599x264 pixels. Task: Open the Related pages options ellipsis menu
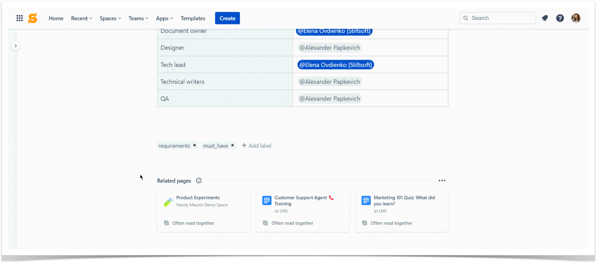coord(442,180)
